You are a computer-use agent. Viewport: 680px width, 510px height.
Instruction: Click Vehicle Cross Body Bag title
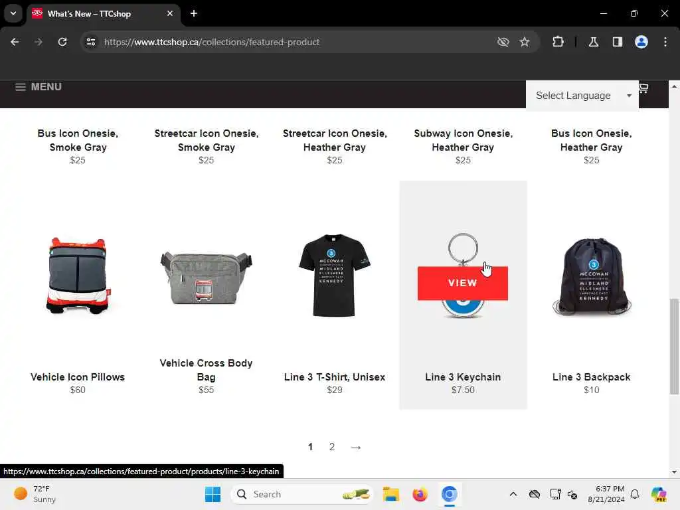pyautogui.click(x=206, y=370)
